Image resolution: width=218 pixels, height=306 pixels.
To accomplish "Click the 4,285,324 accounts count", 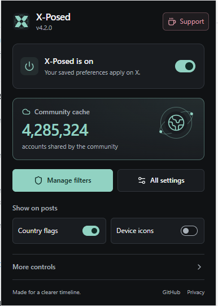I will [x=55, y=130].
